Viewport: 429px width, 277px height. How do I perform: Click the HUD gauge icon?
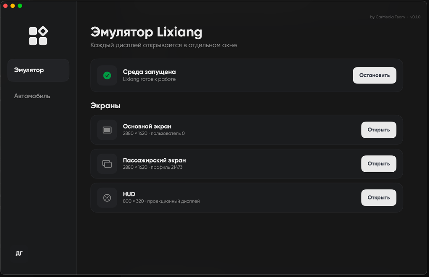107,198
